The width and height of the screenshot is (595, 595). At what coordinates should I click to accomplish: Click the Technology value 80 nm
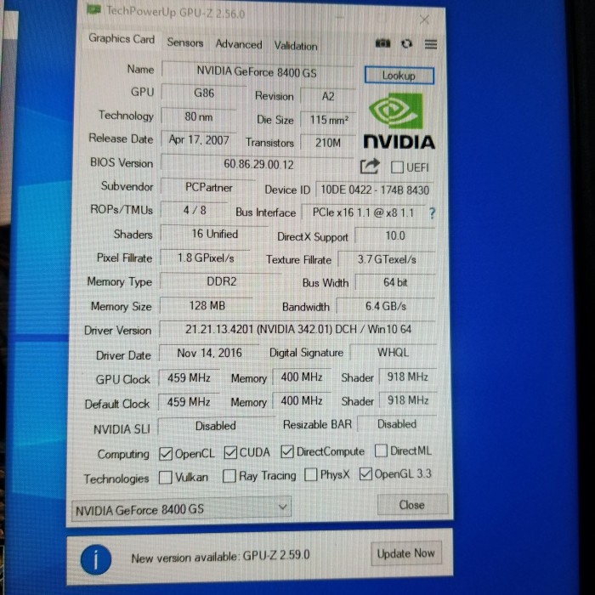199,116
